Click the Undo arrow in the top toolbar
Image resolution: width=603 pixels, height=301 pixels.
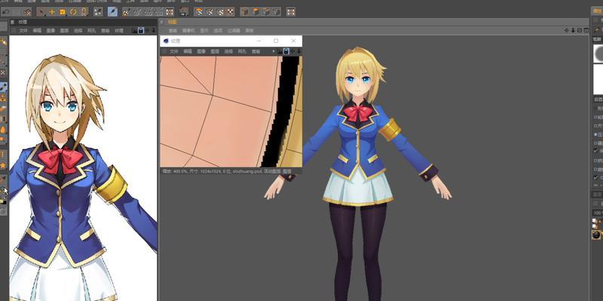click(x=7, y=12)
